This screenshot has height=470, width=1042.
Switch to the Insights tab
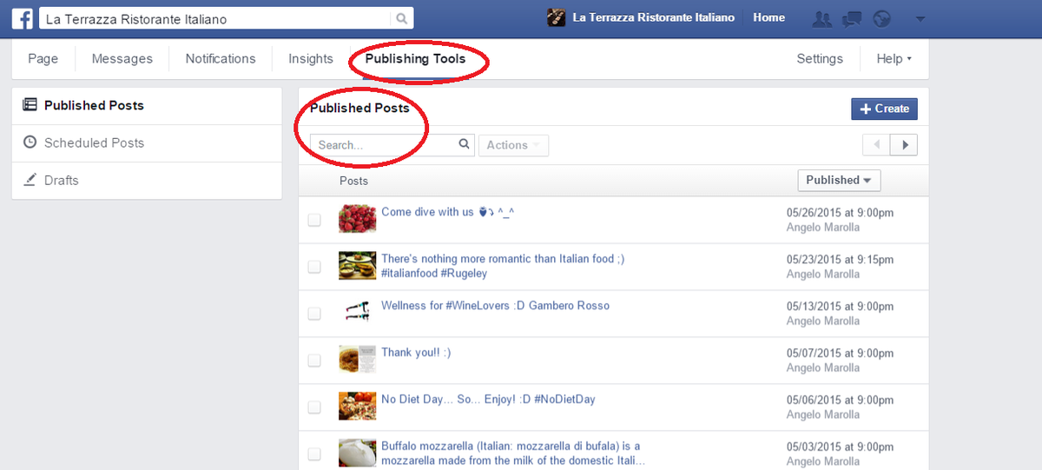point(310,59)
